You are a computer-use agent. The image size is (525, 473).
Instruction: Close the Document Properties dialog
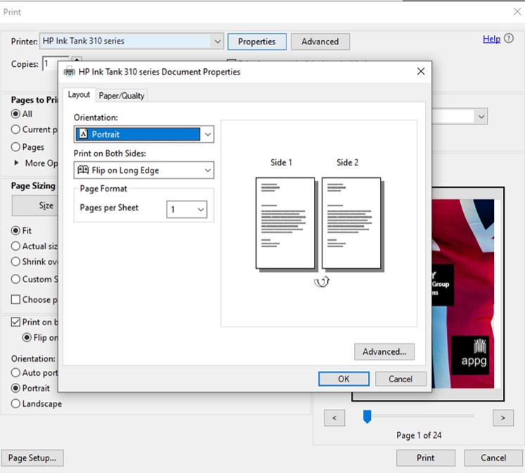click(421, 71)
